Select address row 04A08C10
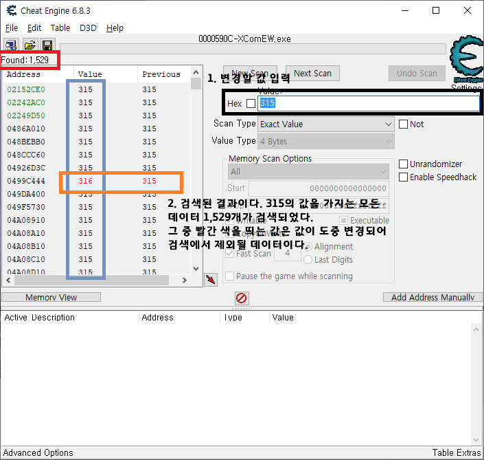The height and width of the screenshot is (460, 484). [97, 259]
